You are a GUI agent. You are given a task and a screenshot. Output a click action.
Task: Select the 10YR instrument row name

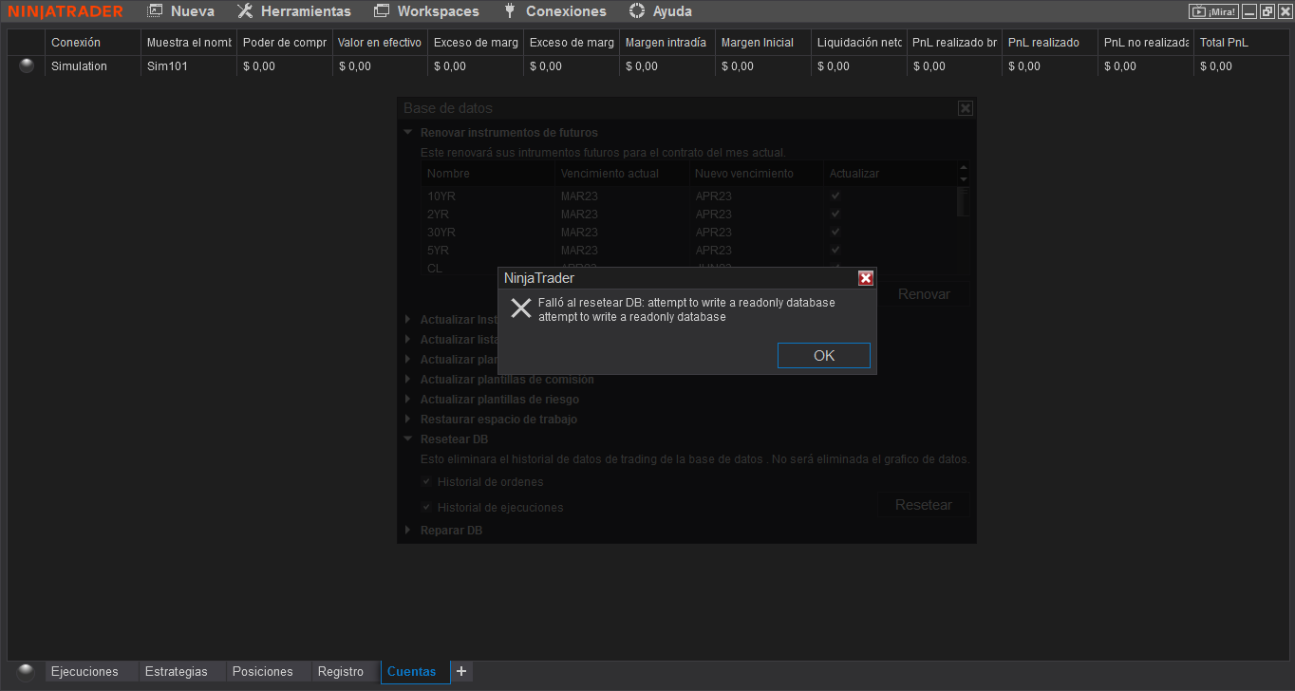click(x=441, y=196)
